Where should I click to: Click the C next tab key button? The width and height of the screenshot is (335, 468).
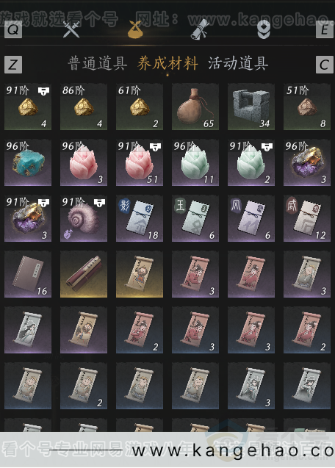coord(325,65)
